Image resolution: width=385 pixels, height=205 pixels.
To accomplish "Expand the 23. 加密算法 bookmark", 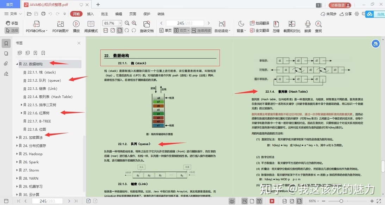I will (17, 137).
